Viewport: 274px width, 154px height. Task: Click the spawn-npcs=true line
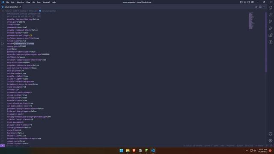[x=16, y=141]
